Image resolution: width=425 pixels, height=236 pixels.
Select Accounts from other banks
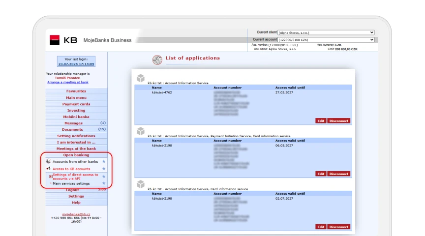pyautogui.click(x=75, y=161)
